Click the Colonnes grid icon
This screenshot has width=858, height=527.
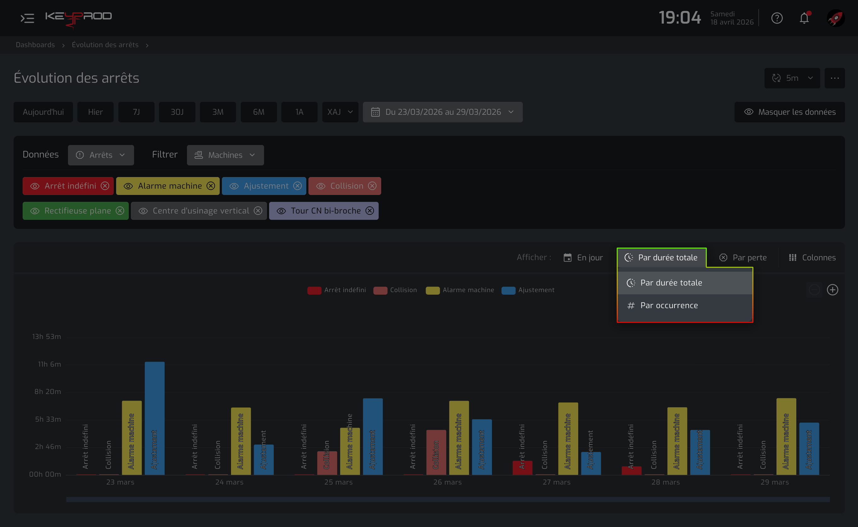click(x=793, y=258)
